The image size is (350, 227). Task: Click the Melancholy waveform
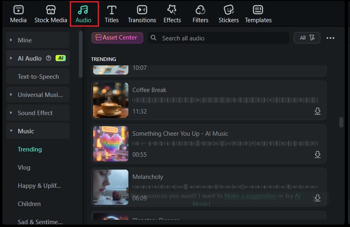pyautogui.click(x=225, y=187)
